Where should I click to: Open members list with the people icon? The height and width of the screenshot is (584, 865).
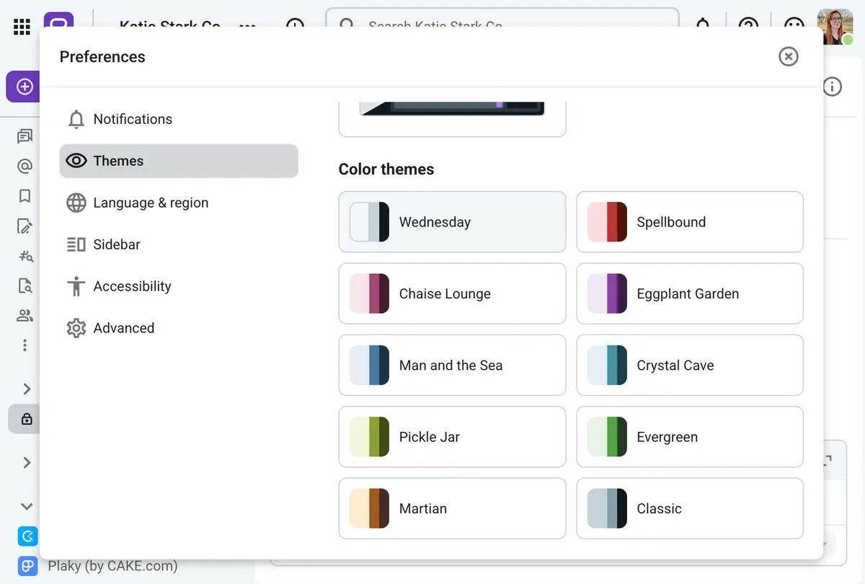pyautogui.click(x=24, y=315)
